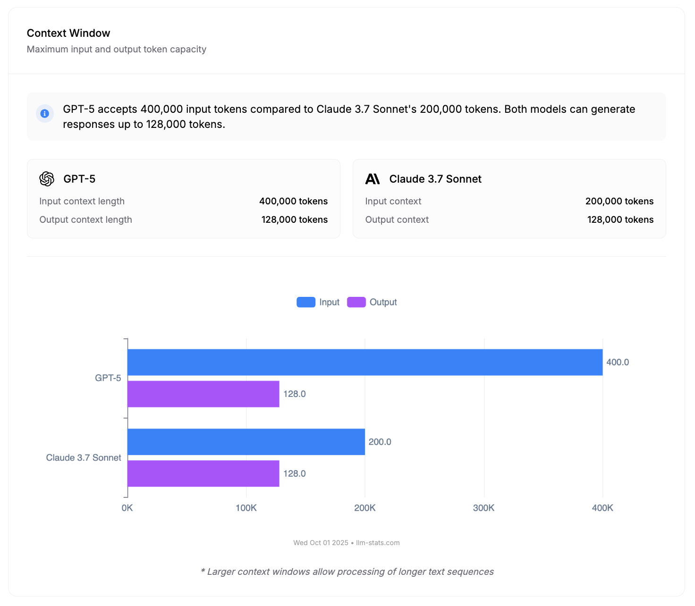
Task: Click the GPT-5 purple output bar
Action: pos(203,394)
